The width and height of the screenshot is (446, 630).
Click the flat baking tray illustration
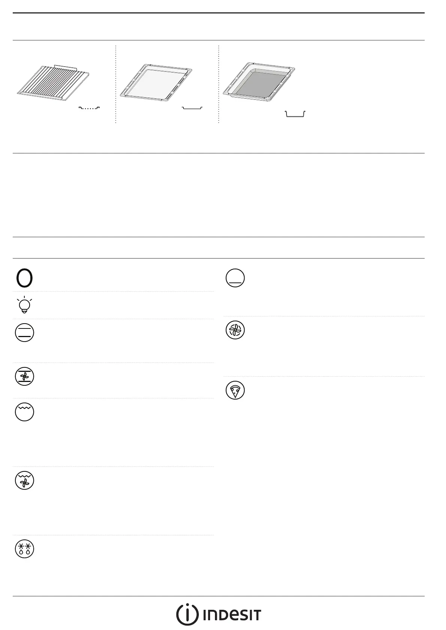coord(156,82)
